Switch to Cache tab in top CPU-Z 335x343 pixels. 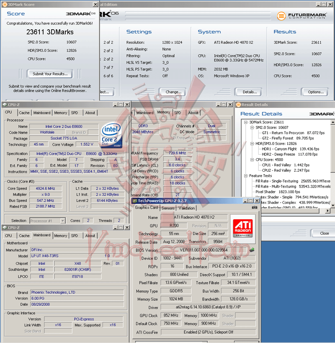point(24,113)
